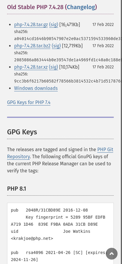Click inside the PHP 8.1 key code block
The image size is (122, 264).
60,233
